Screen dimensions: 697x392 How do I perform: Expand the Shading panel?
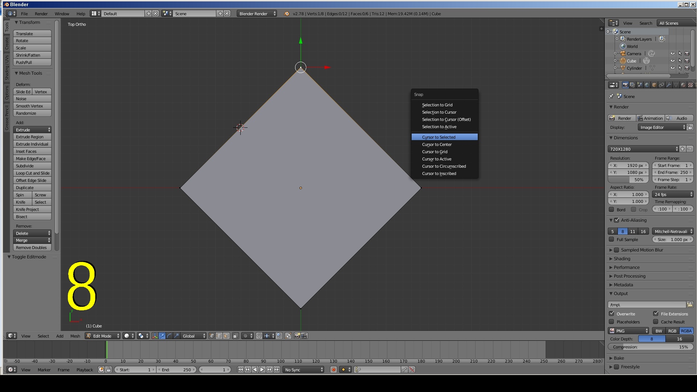[622, 259]
